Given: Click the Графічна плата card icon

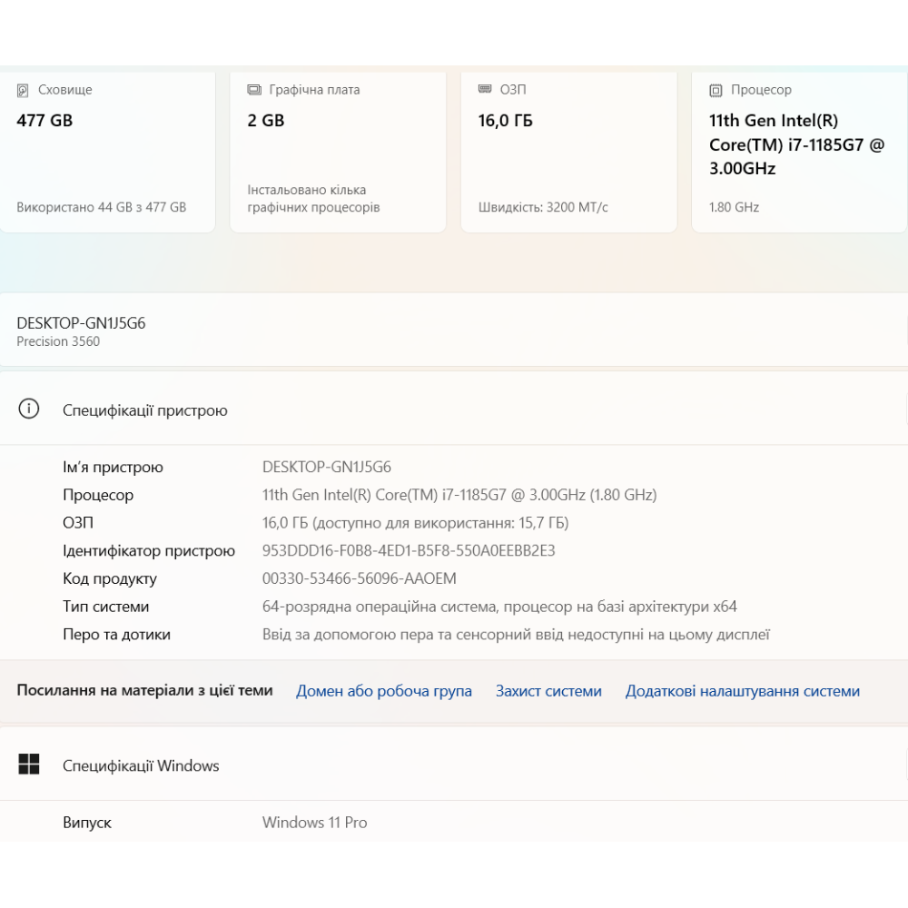Looking at the screenshot, I should [254, 91].
